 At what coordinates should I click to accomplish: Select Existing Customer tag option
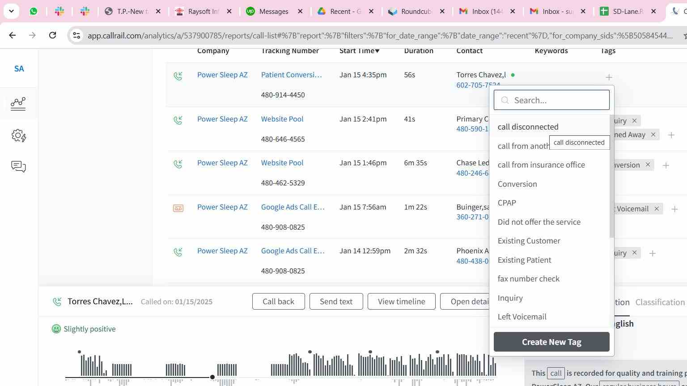click(529, 241)
